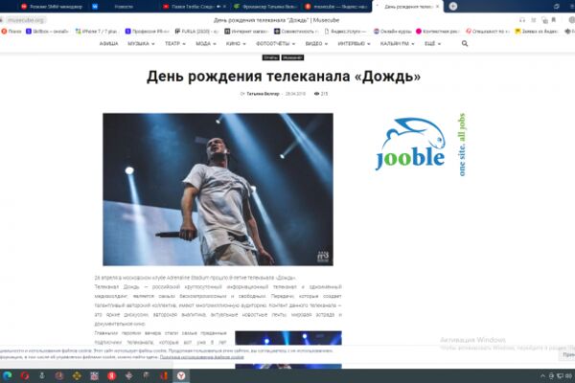Open the active Yandex Browser taskbar icon
The image size is (575, 383).
181,375
